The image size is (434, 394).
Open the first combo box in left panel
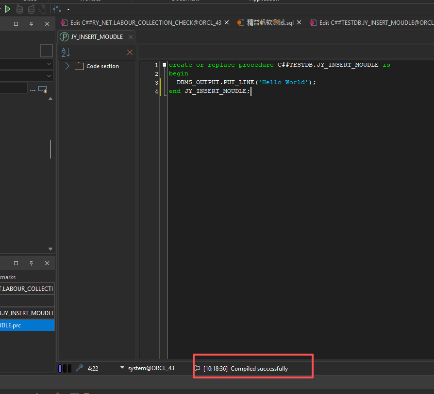(26, 64)
